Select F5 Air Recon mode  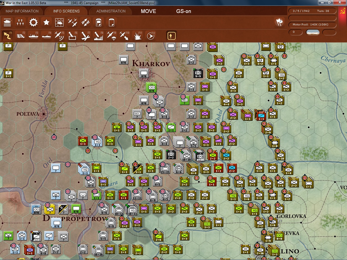pyautogui.click(x=59, y=36)
